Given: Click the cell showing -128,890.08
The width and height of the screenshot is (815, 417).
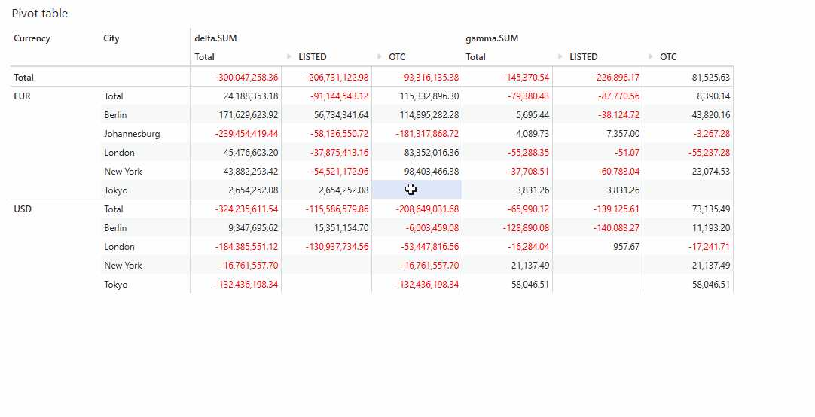Looking at the screenshot, I should [507, 227].
